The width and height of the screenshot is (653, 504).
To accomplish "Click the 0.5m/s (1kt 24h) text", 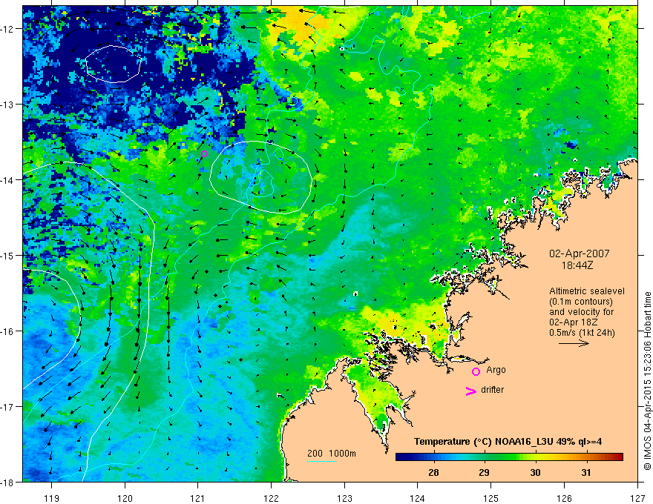I will [x=582, y=333].
